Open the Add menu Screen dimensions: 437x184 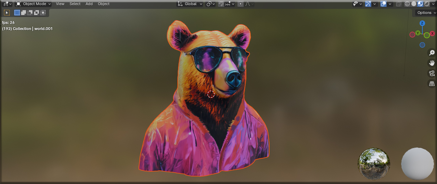tap(89, 4)
